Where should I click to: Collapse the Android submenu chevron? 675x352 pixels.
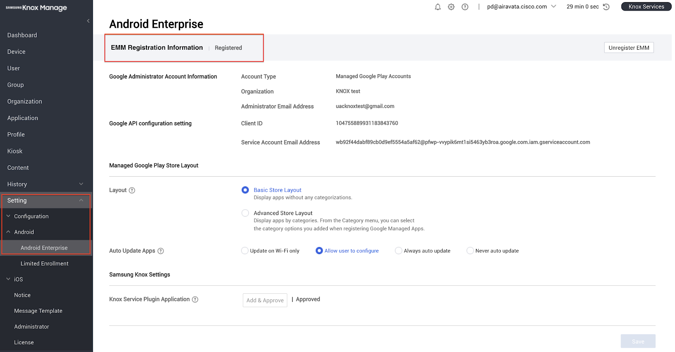[x=8, y=232]
